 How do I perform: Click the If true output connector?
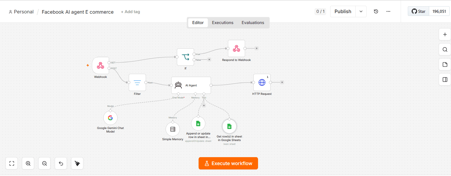(194, 54)
